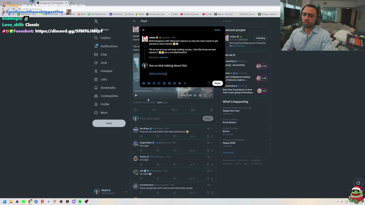Image resolution: width=365 pixels, height=205 pixels.
Task: Click the Post button in sidebar
Action: click(109, 123)
